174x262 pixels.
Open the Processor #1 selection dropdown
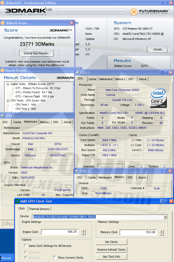click(x=123, y=166)
